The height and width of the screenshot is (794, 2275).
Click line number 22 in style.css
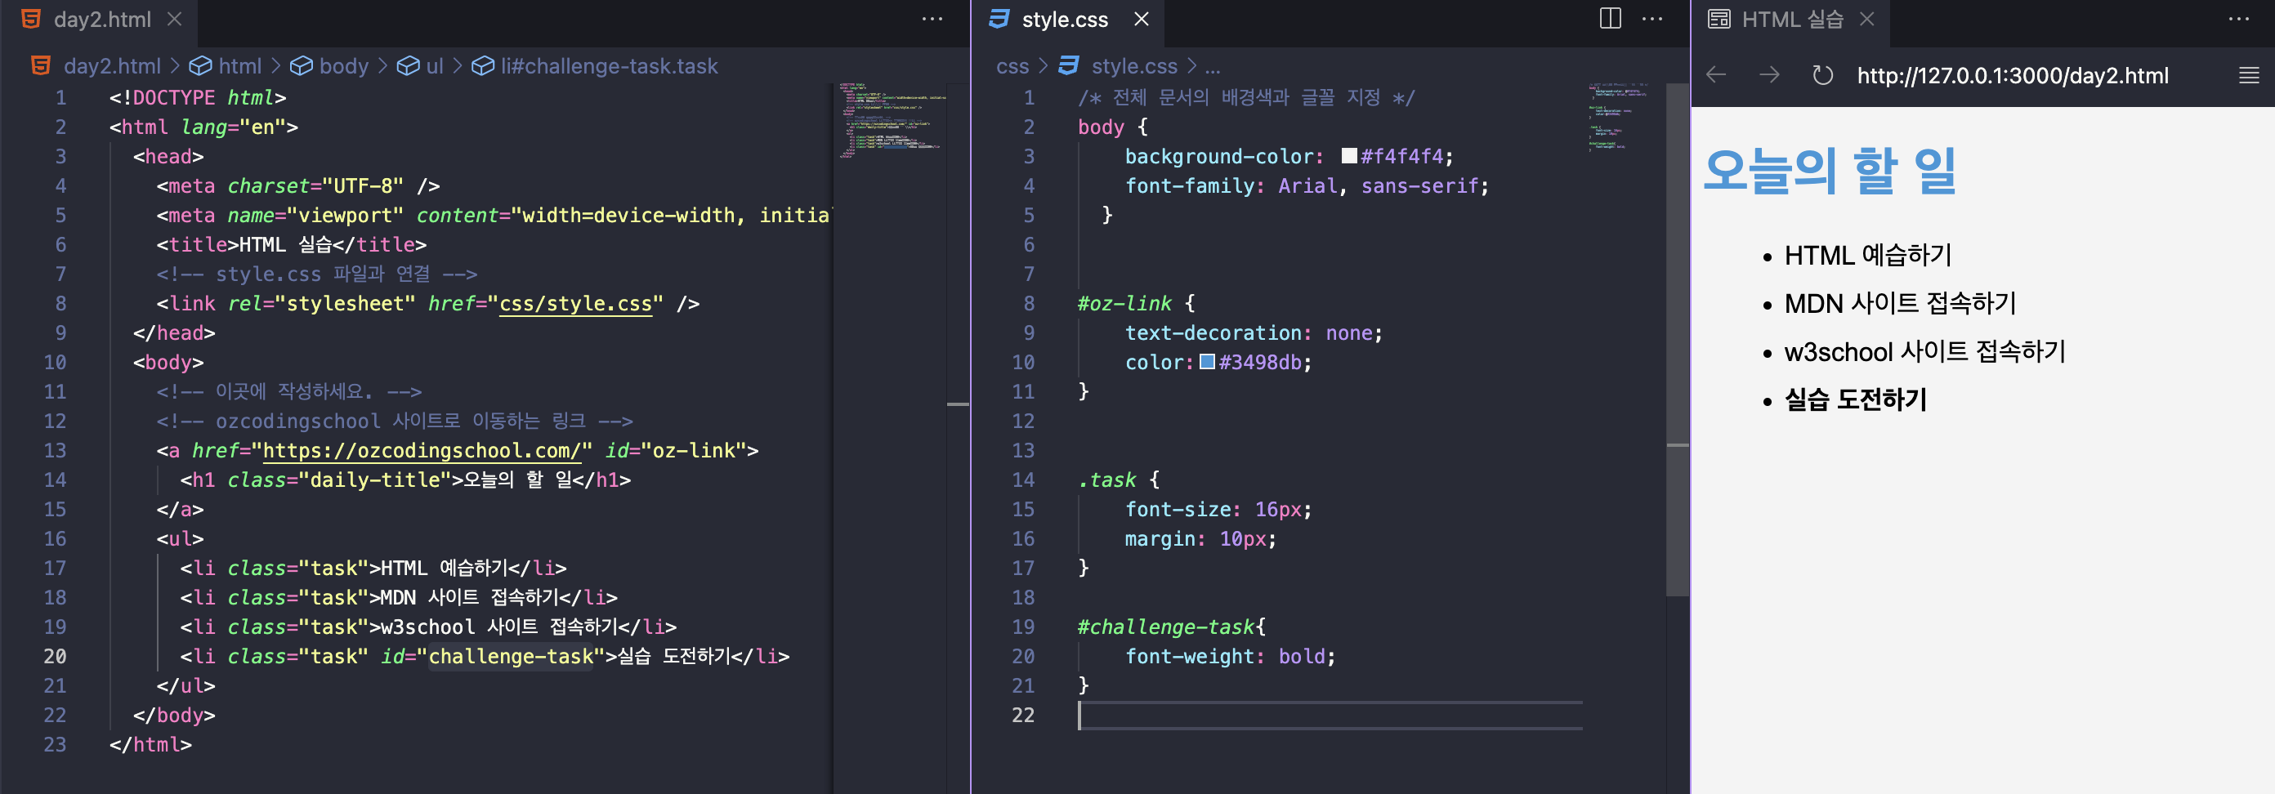pyautogui.click(x=1023, y=716)
